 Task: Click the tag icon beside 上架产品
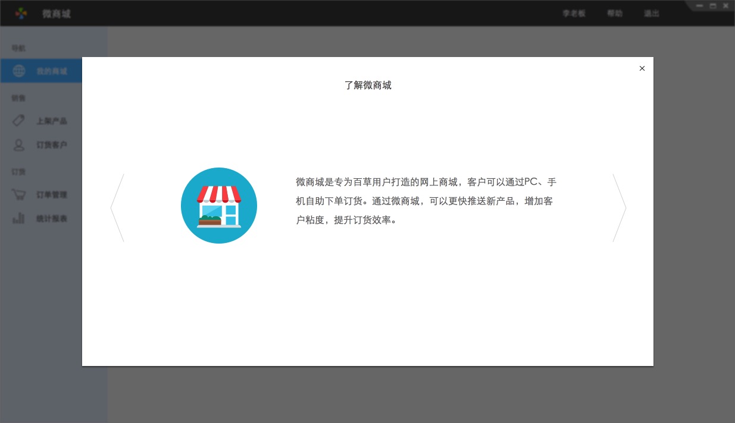click(x=19, y=121)
